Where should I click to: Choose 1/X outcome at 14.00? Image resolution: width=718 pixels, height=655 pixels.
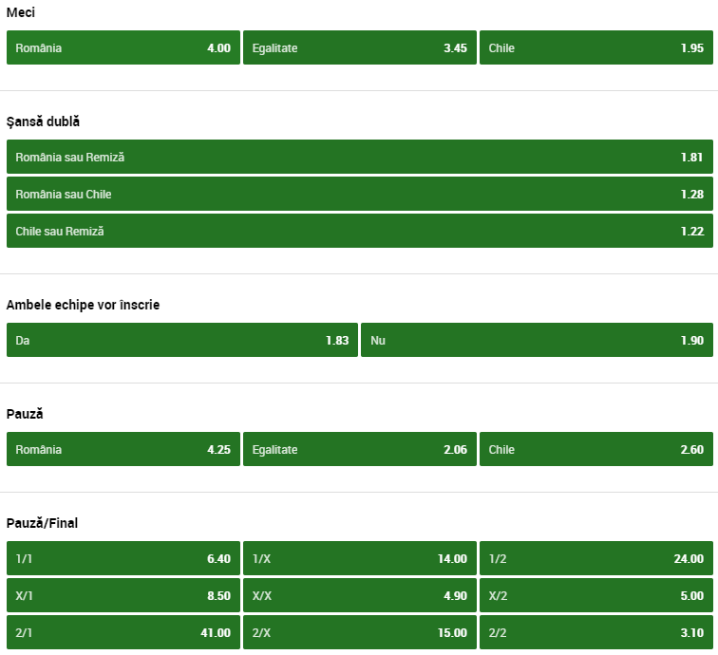[x=359, y=558]
